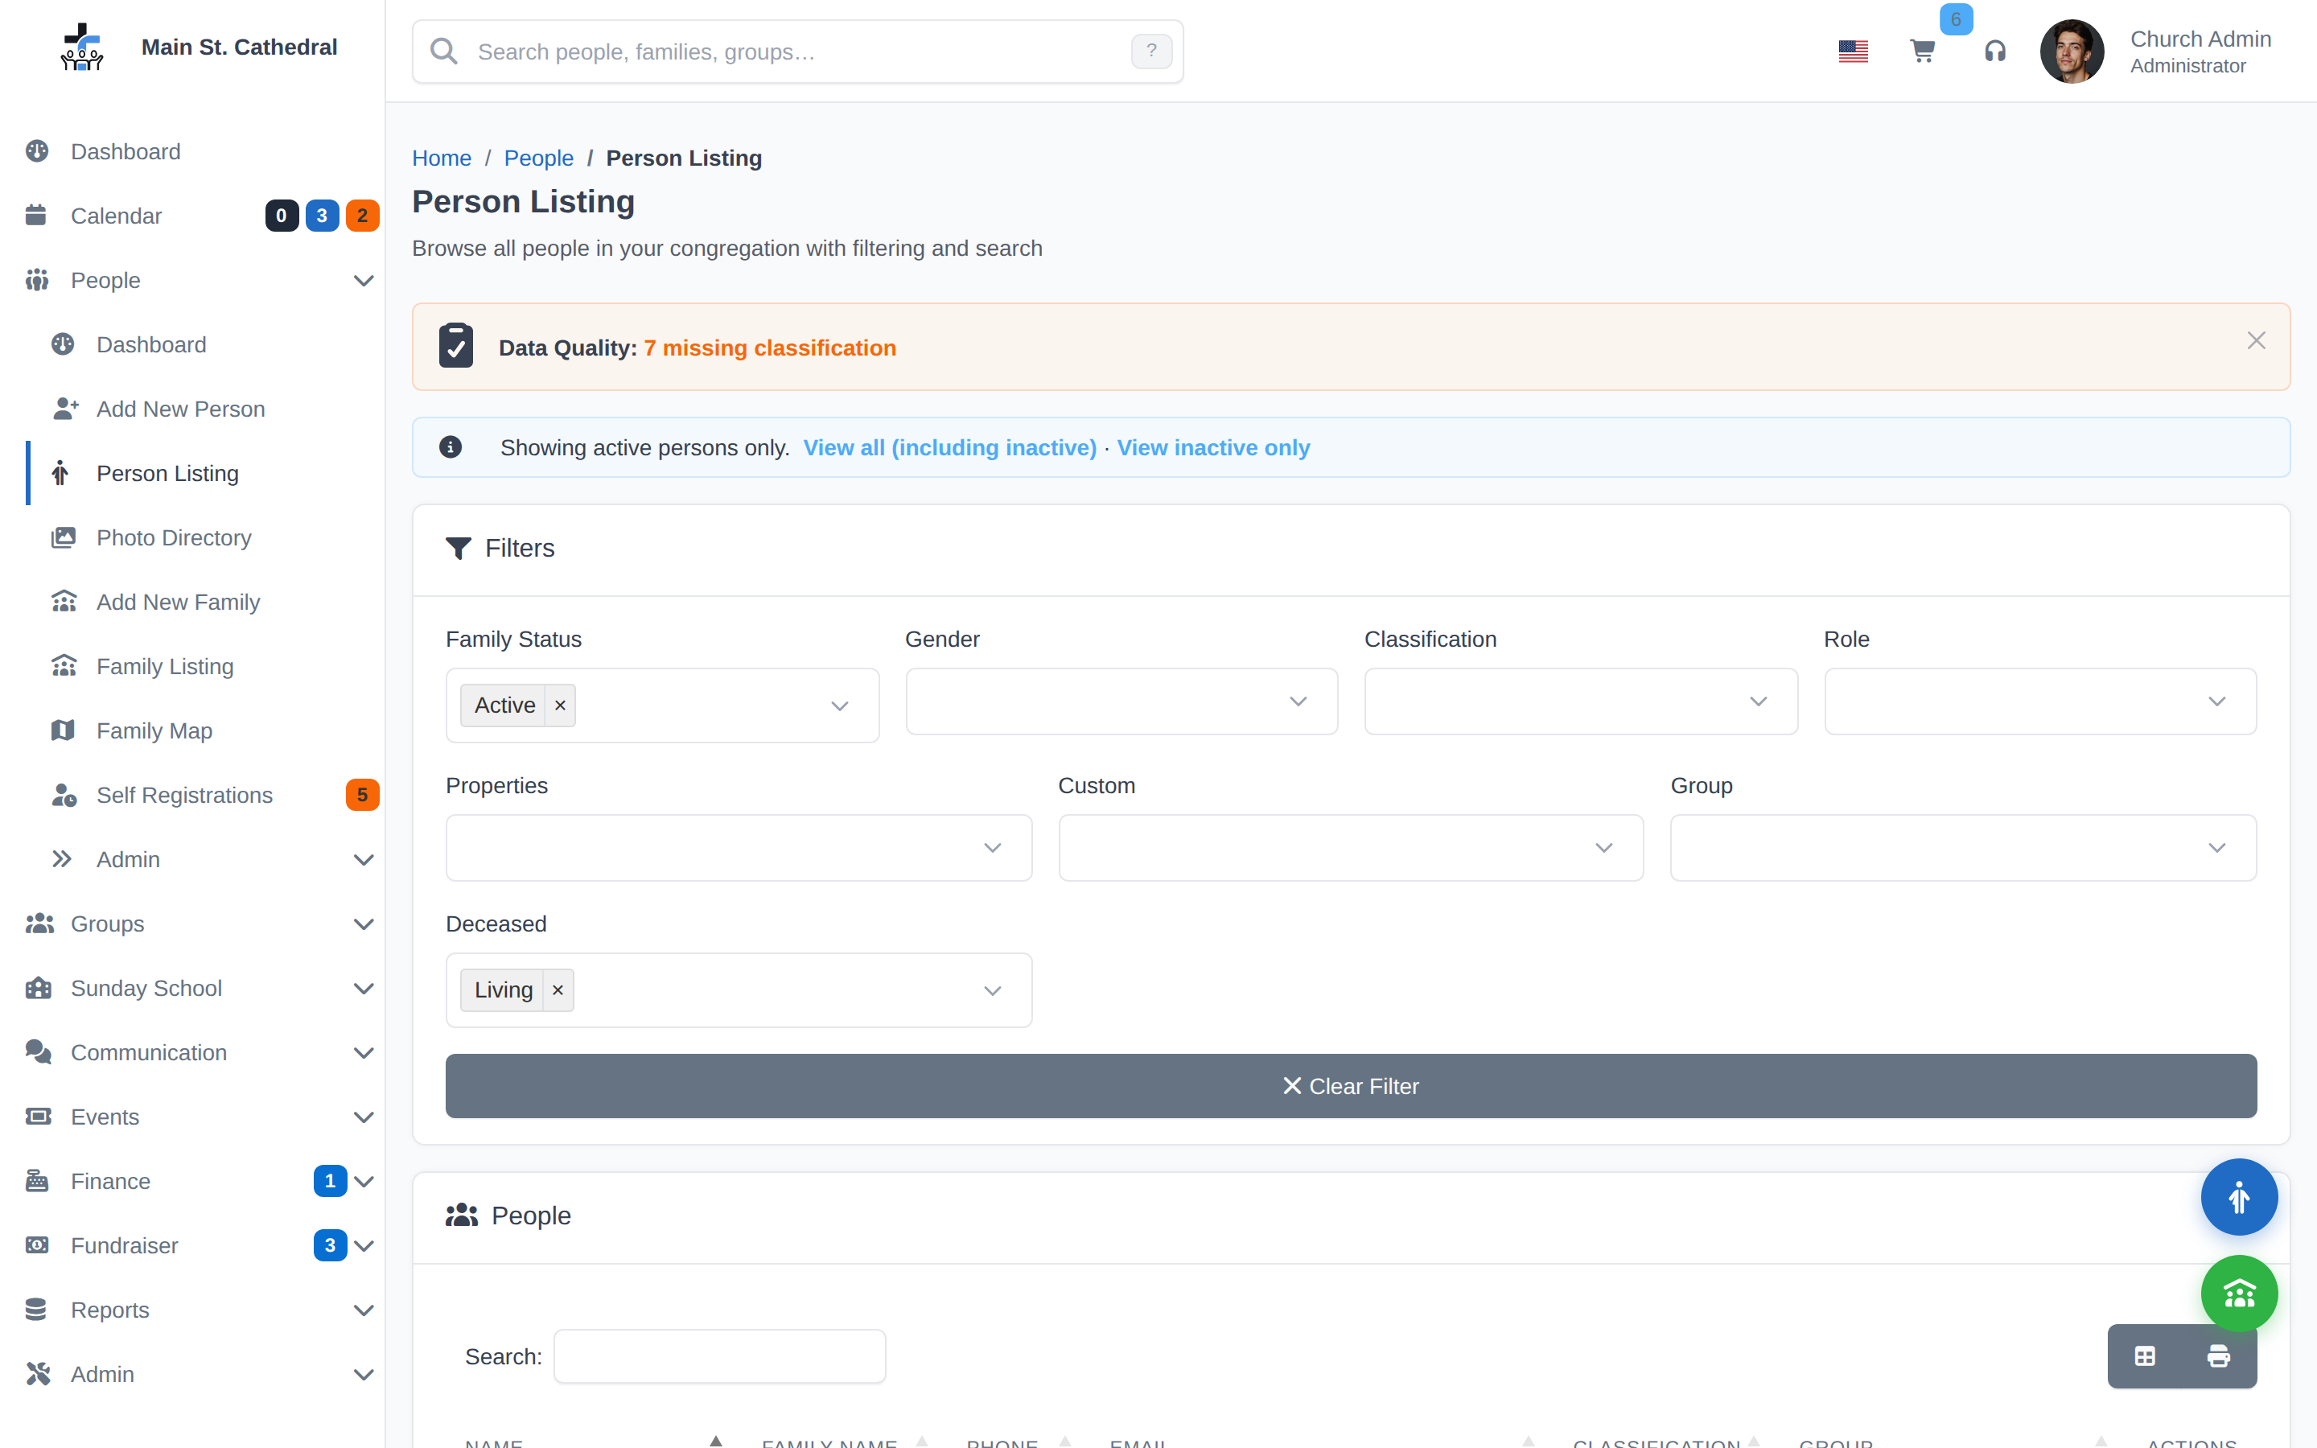Image resolution: width=2317 pixels, height=1448 pixels.
Task: Open the Properties filter dropdown
Action: click(x=739, y=848)
